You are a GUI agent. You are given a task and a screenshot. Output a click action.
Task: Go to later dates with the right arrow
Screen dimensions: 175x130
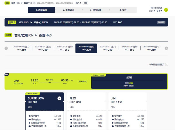coord(166,48)
